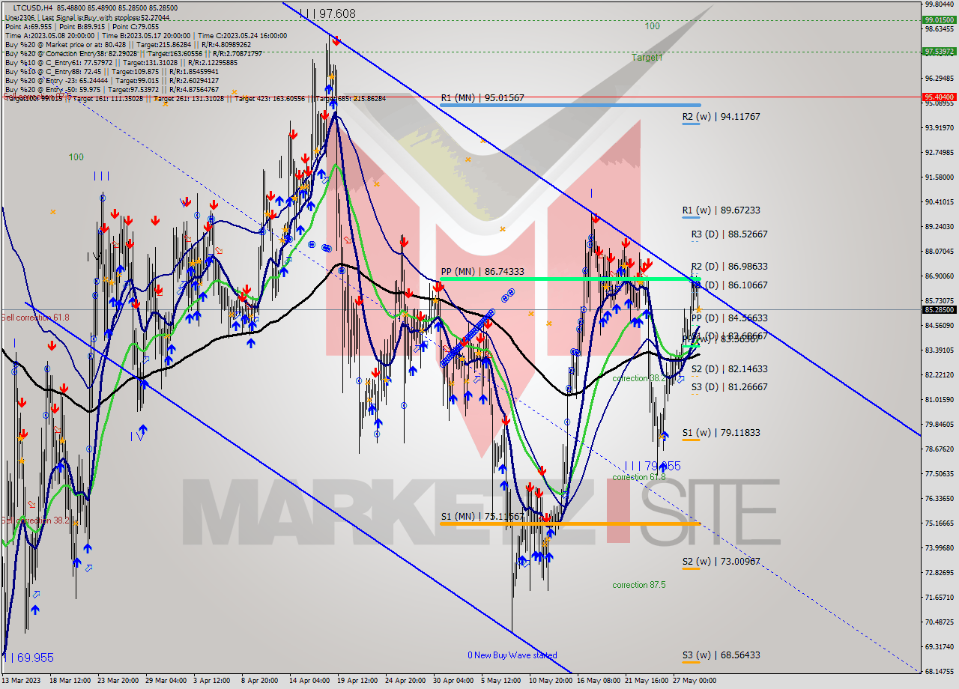Screen dimensions: 959x689
Task: Click the 'S1 (w) | 79.11833' pivot label
Action: pos(721,432)
